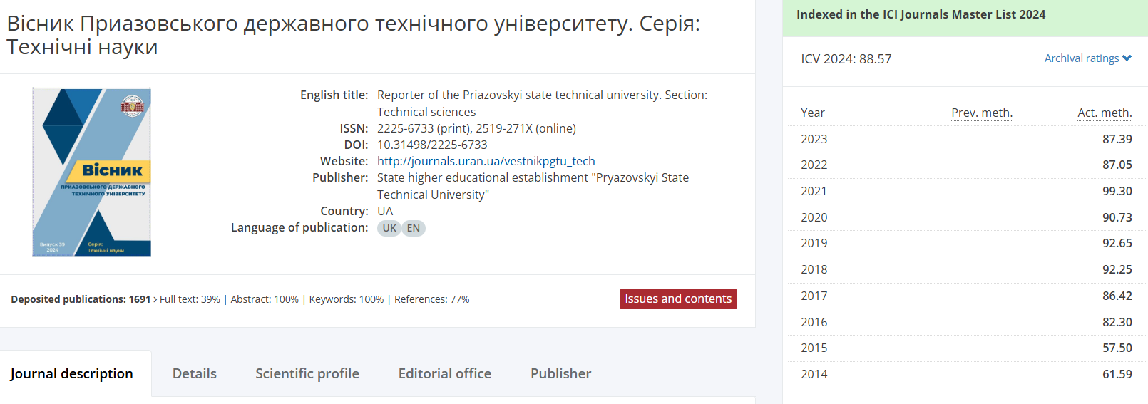Viewport: 1148px width, 404px height.
Task: Click the ICV 2024: 88.57 value
Action: [x=846, y=59]
